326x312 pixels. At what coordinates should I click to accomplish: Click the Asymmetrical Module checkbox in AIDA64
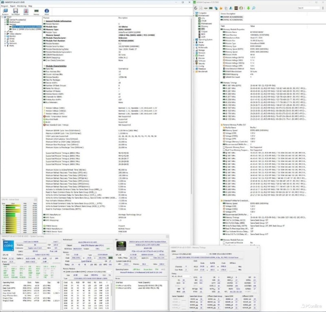[x=224, y=242]
